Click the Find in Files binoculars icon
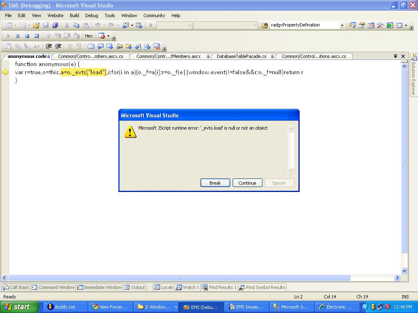This screenshot has height=313, width=418. [x=265, y=25]
